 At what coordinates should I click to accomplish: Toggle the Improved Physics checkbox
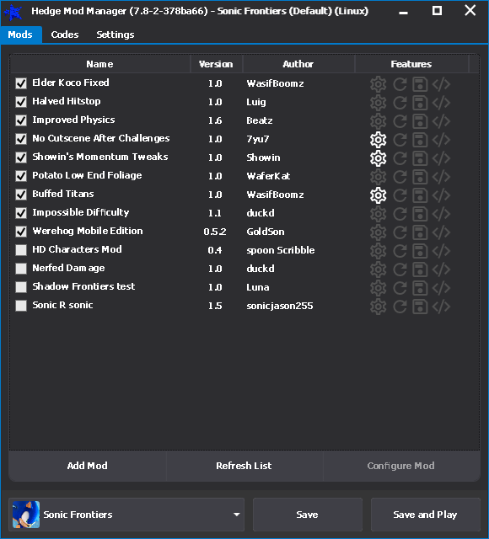tap(21, 120)
